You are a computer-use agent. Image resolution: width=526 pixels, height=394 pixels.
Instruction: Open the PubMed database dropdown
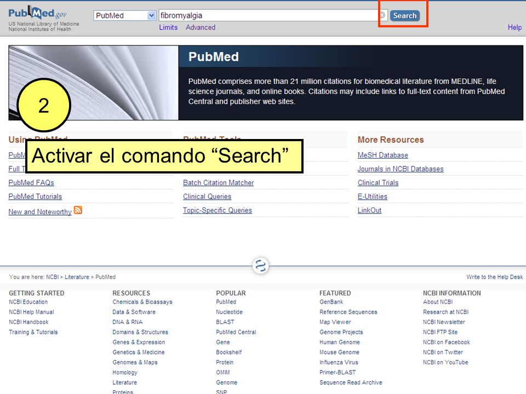(125, 15)
